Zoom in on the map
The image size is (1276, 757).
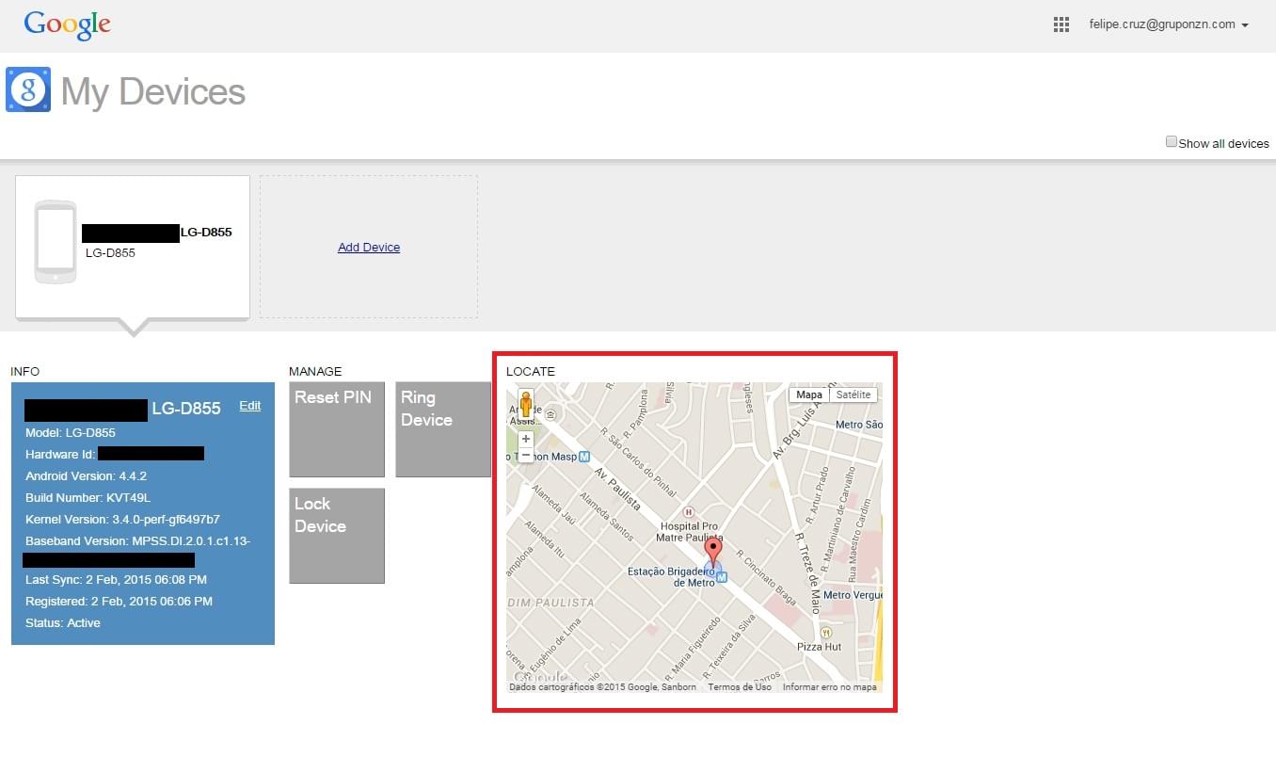(x=526, y=439)
